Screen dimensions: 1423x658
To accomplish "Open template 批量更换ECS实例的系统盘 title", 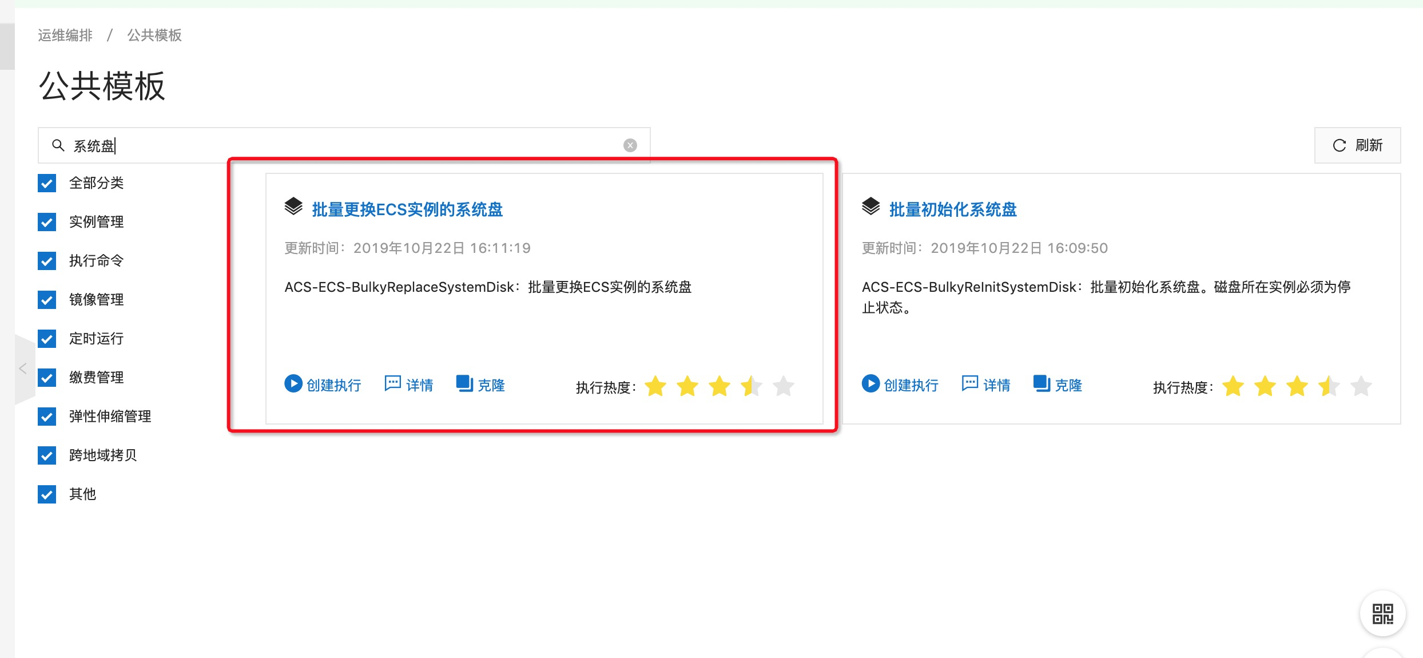I will (x=407, y=209).
